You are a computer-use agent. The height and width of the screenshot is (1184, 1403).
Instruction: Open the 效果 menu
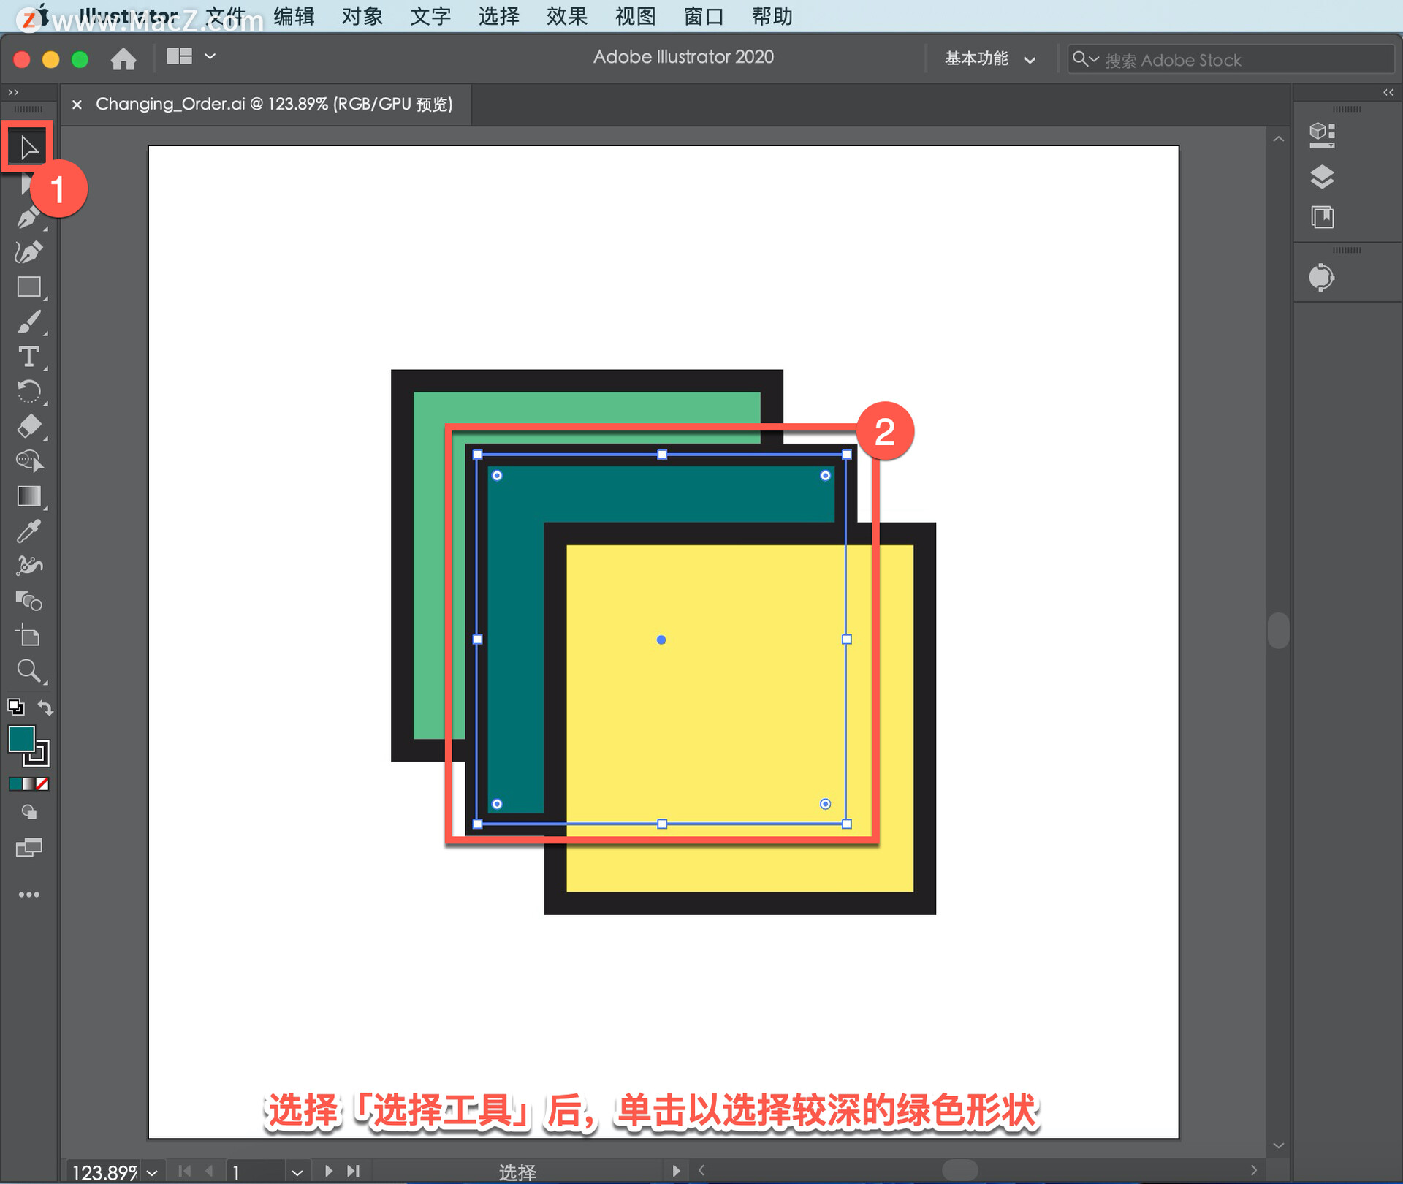click(x=567, y=16)
